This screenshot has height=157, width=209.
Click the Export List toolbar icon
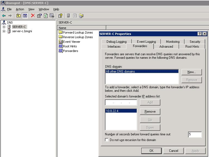tap(52, 16)
